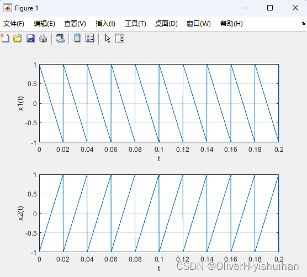This screenshot has height=277, width=307.
Task: Open the 插入(I) menu
Action: (105, 24)
